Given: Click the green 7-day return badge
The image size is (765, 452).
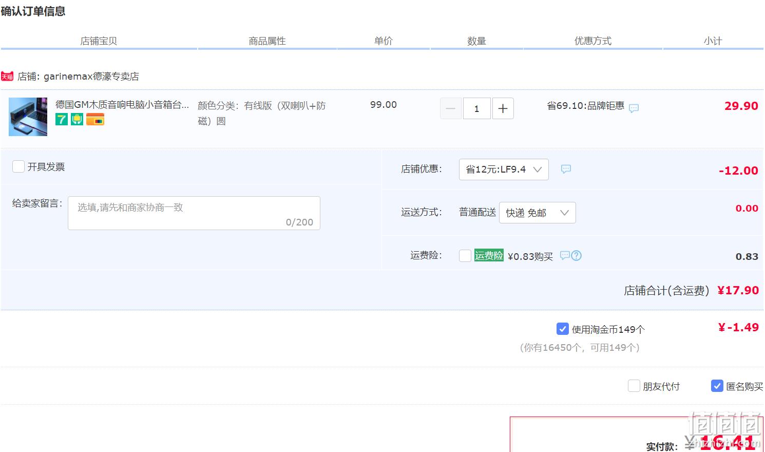Looking at the screenshot, I should (62, 120).
